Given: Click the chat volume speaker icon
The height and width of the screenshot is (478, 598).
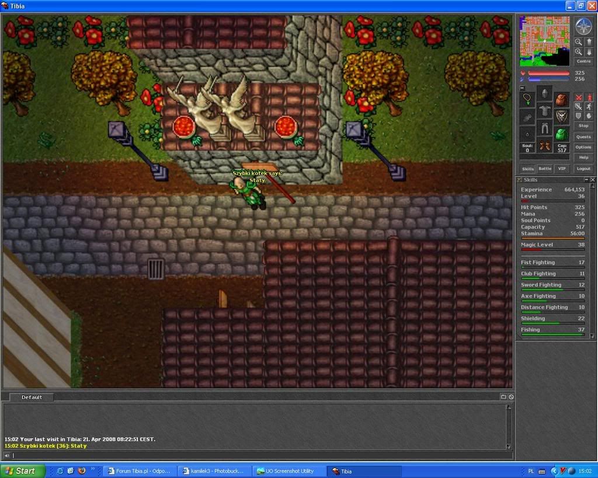Looking at the screenshot, I should pyautogui.click(x=7, y=455).
